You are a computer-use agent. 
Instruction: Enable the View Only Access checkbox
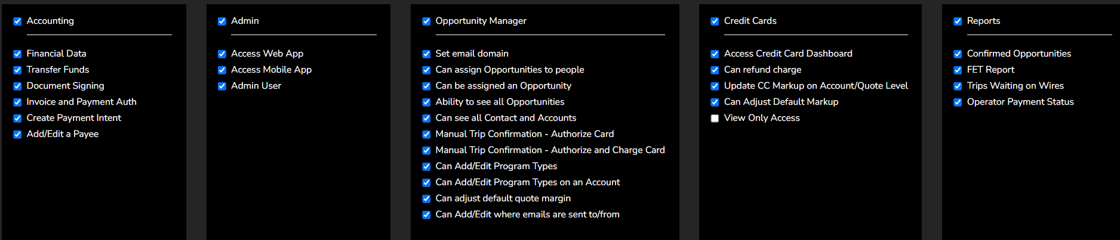(x=715, y=119)
